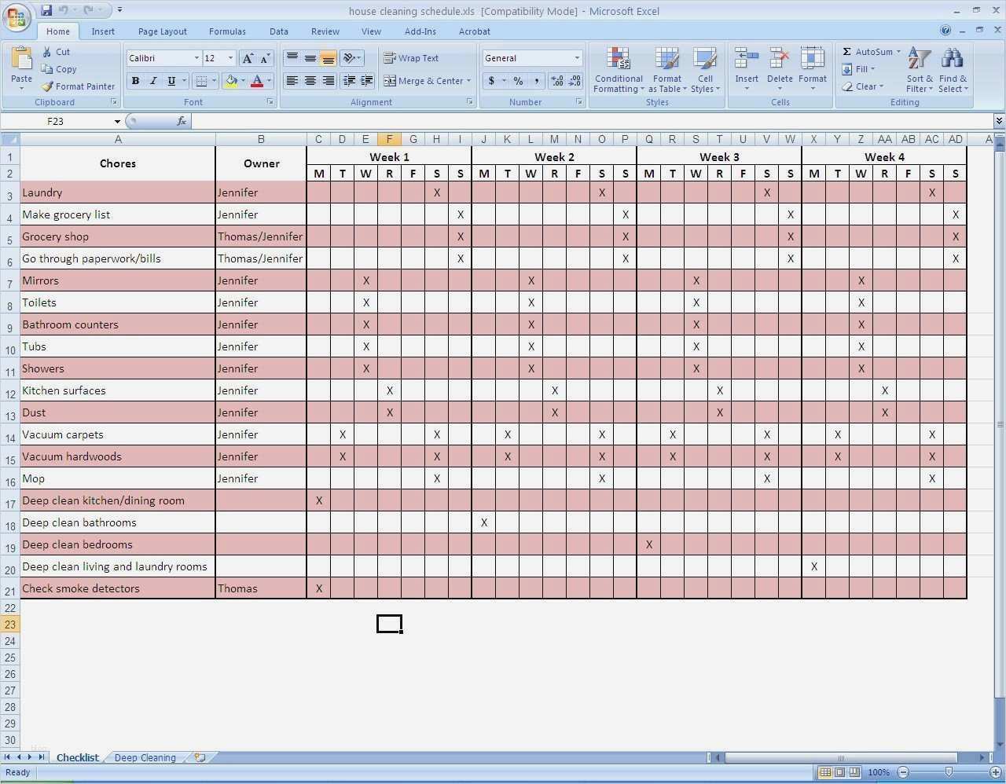Image resolution: width=1006 pixels, height=784 pixels.
Task: Open the font size dropdown
Action: coord(230,58)
